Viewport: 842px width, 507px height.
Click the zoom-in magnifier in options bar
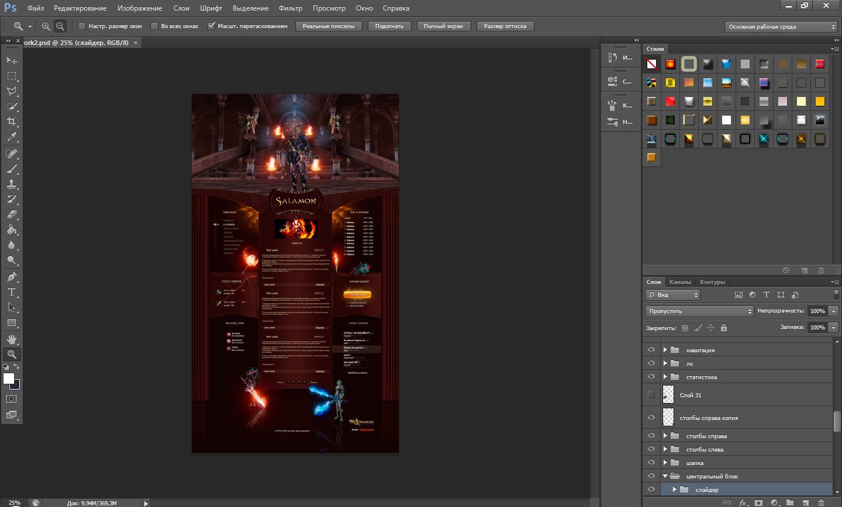tap(46, 26)
